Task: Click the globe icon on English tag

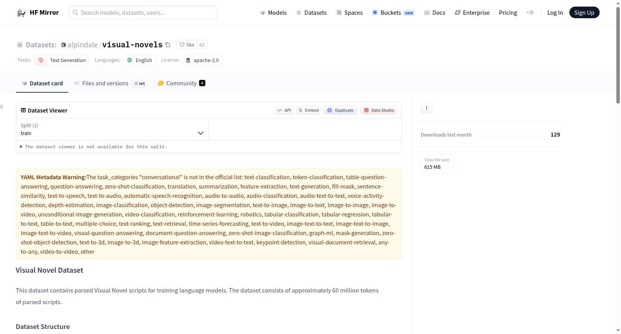Action: click(x=130, y=60)
